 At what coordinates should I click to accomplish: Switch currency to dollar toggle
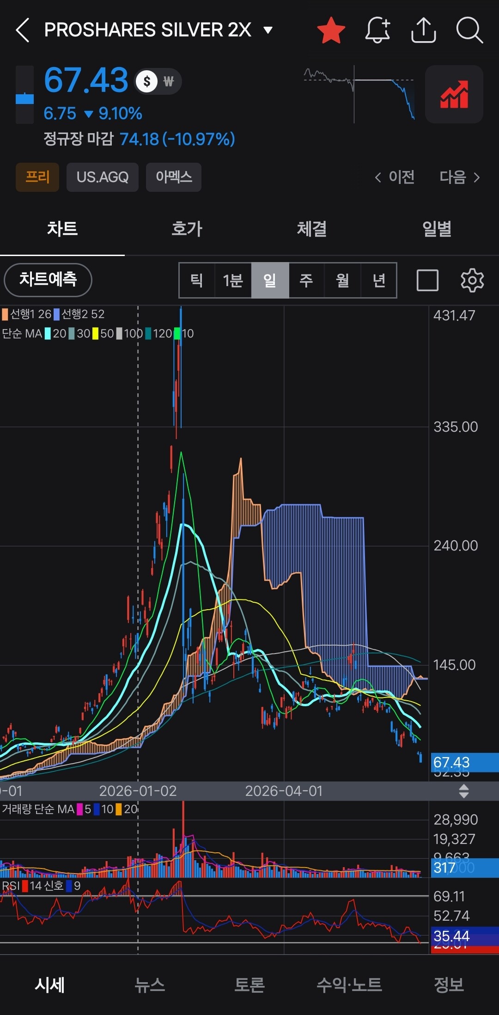tap(147, 82)
